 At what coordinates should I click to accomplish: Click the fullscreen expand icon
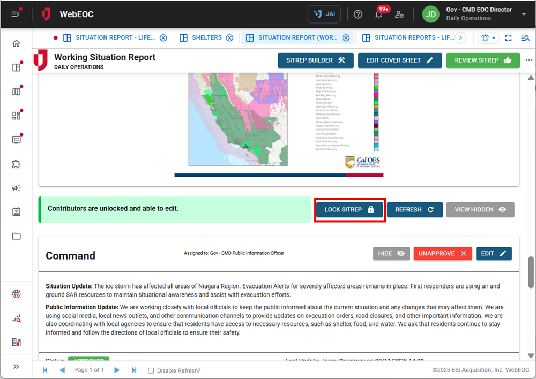[x=509, y=38]
